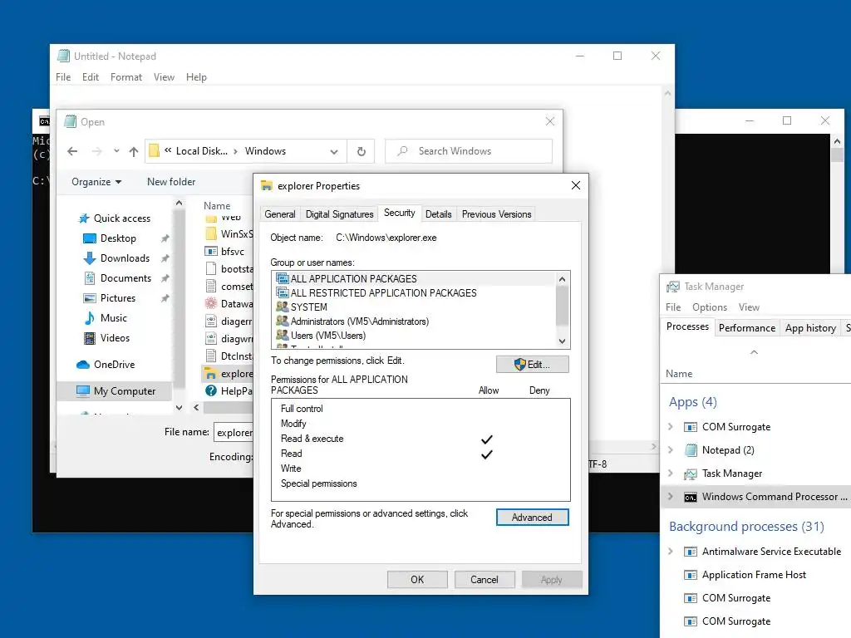Image resolution: width=851 pixels, height=638 pixels.
Task: Expand Windows Command Processor entry
Action: tap(671, 497)
